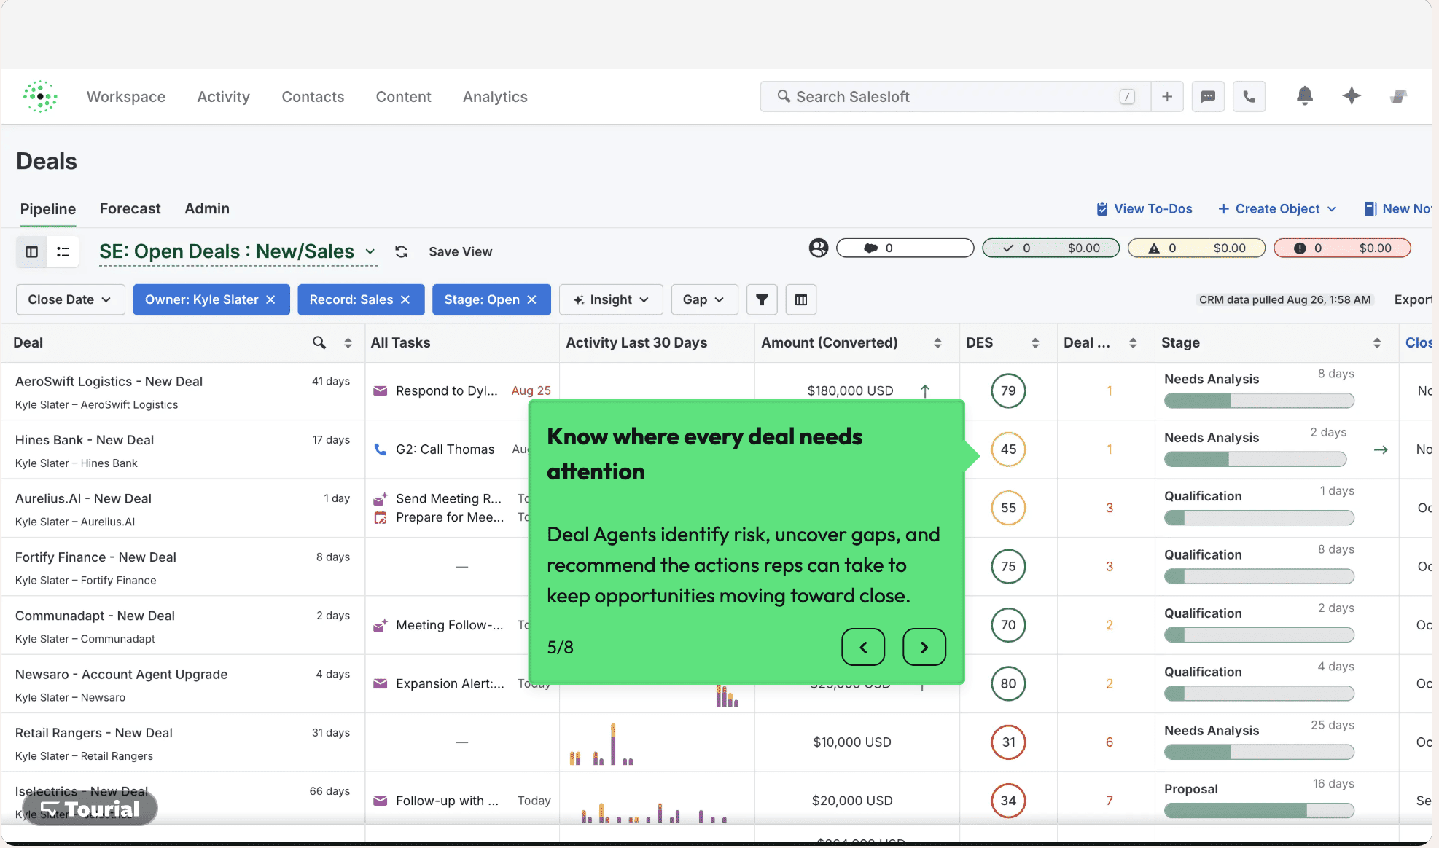The height and width of the screenshot is (848, 1439).
Task: Open the Close Date dropdown
Action: [x=70, y=299]
